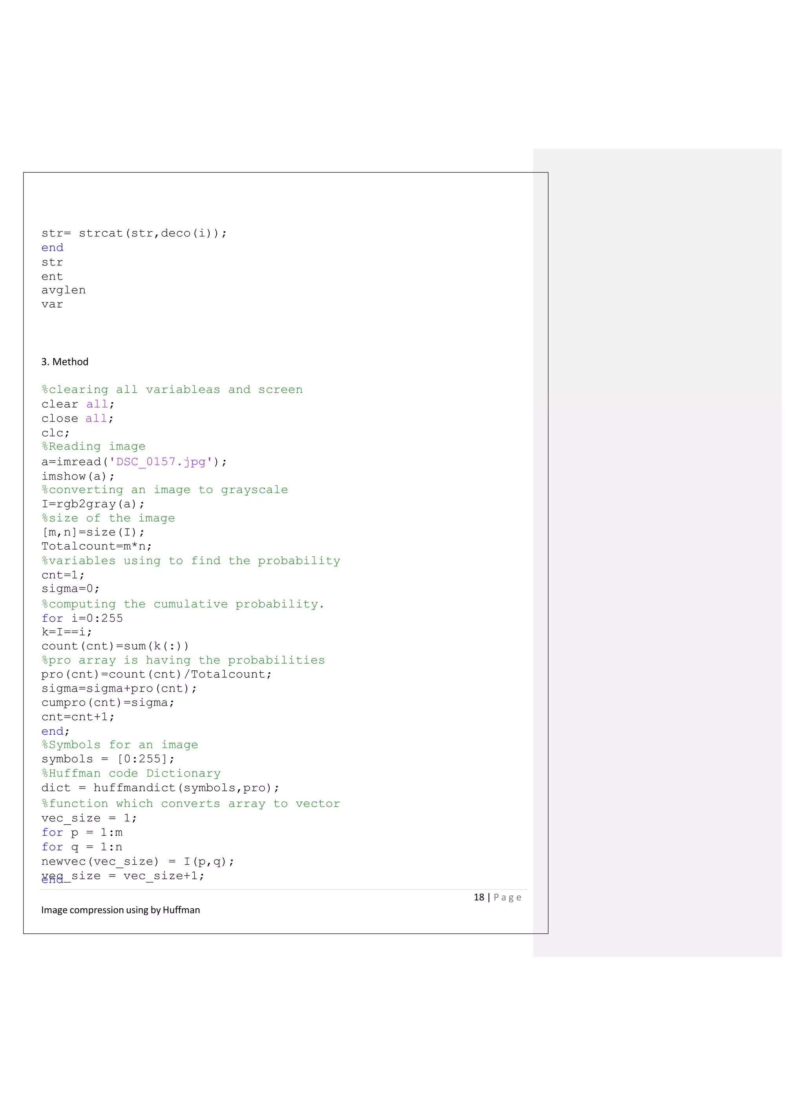Viewport: 804px width, 1107px height.
Task: Click '%variables using to find the probability'
Action: tap(191, 561)
